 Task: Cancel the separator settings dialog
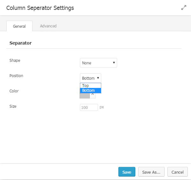[x=177, y=172]
